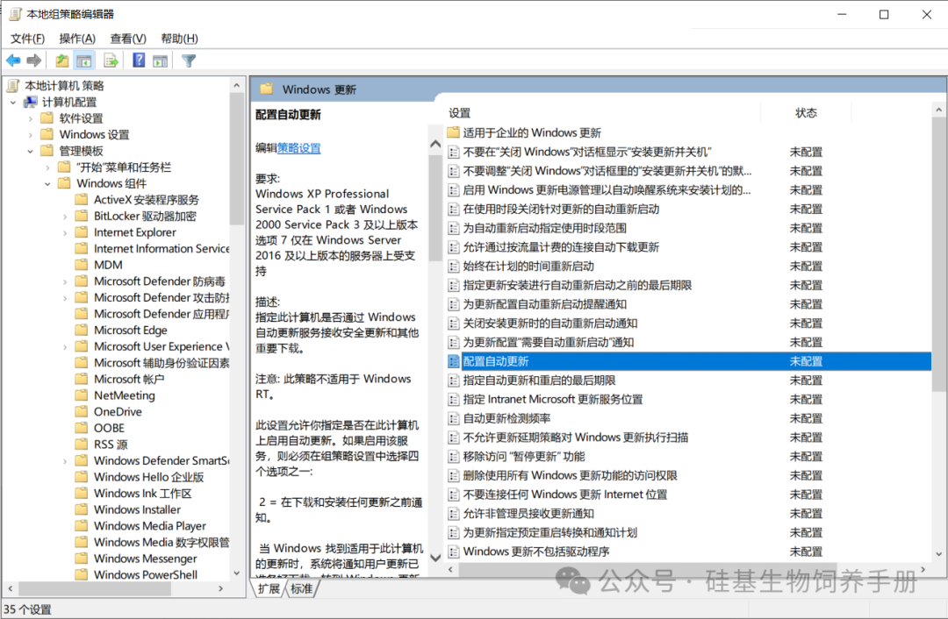Collapse the Windows 组件 tree node
948x619 pixels.
(x=47, y=184)
